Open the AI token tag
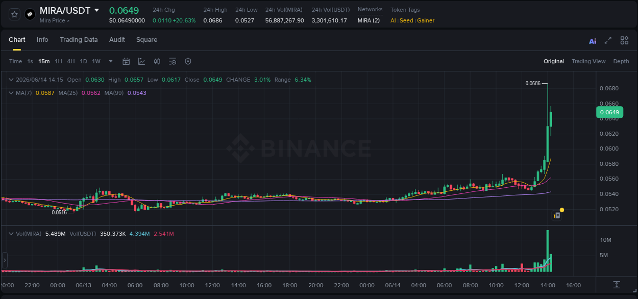The image size is (638, 299). (x=393, y=20)
